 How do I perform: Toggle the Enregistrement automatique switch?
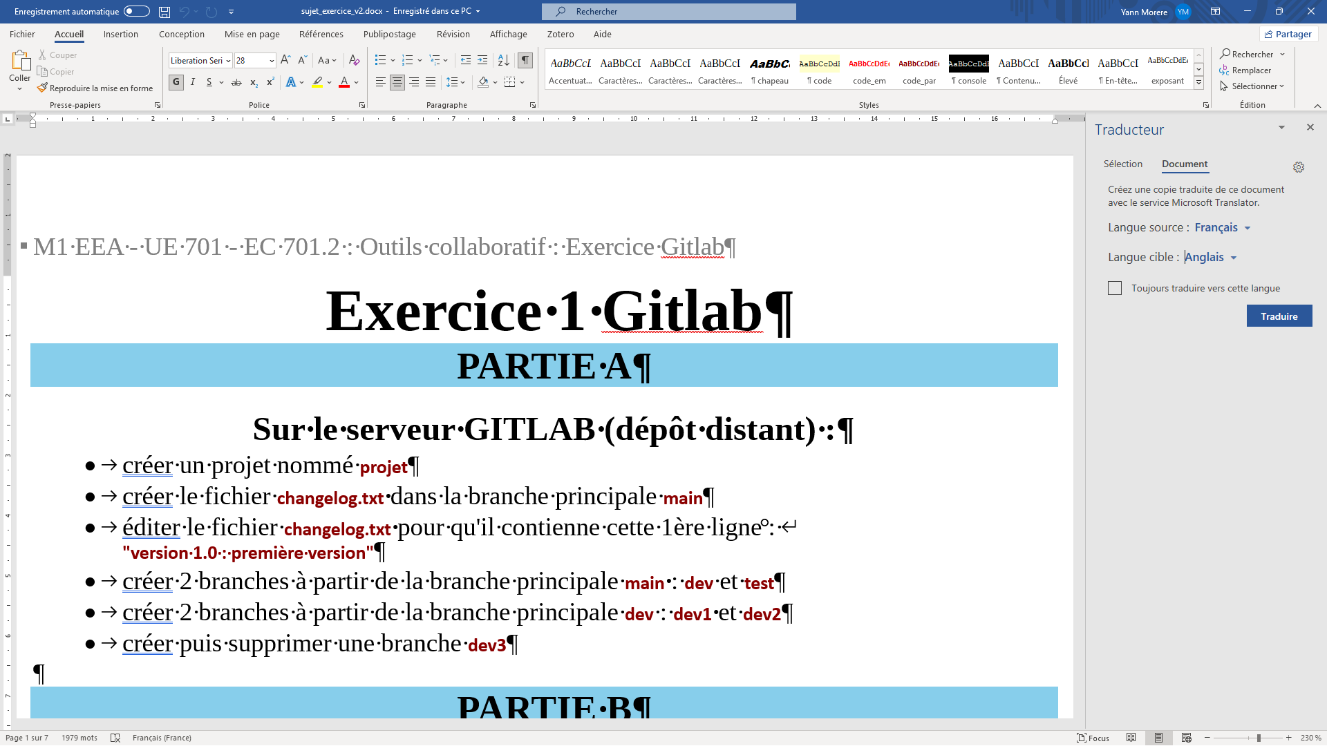tap(137, 12)
